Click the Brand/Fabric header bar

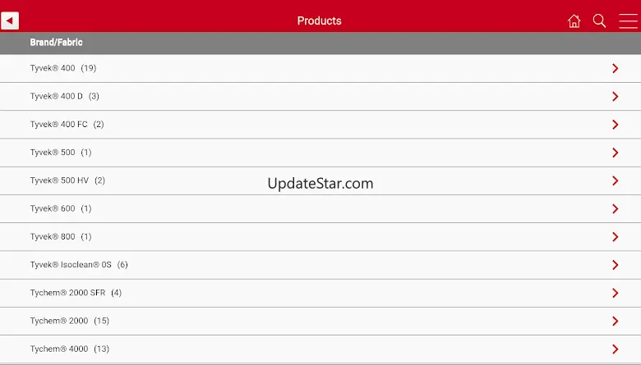coord(320,43)
